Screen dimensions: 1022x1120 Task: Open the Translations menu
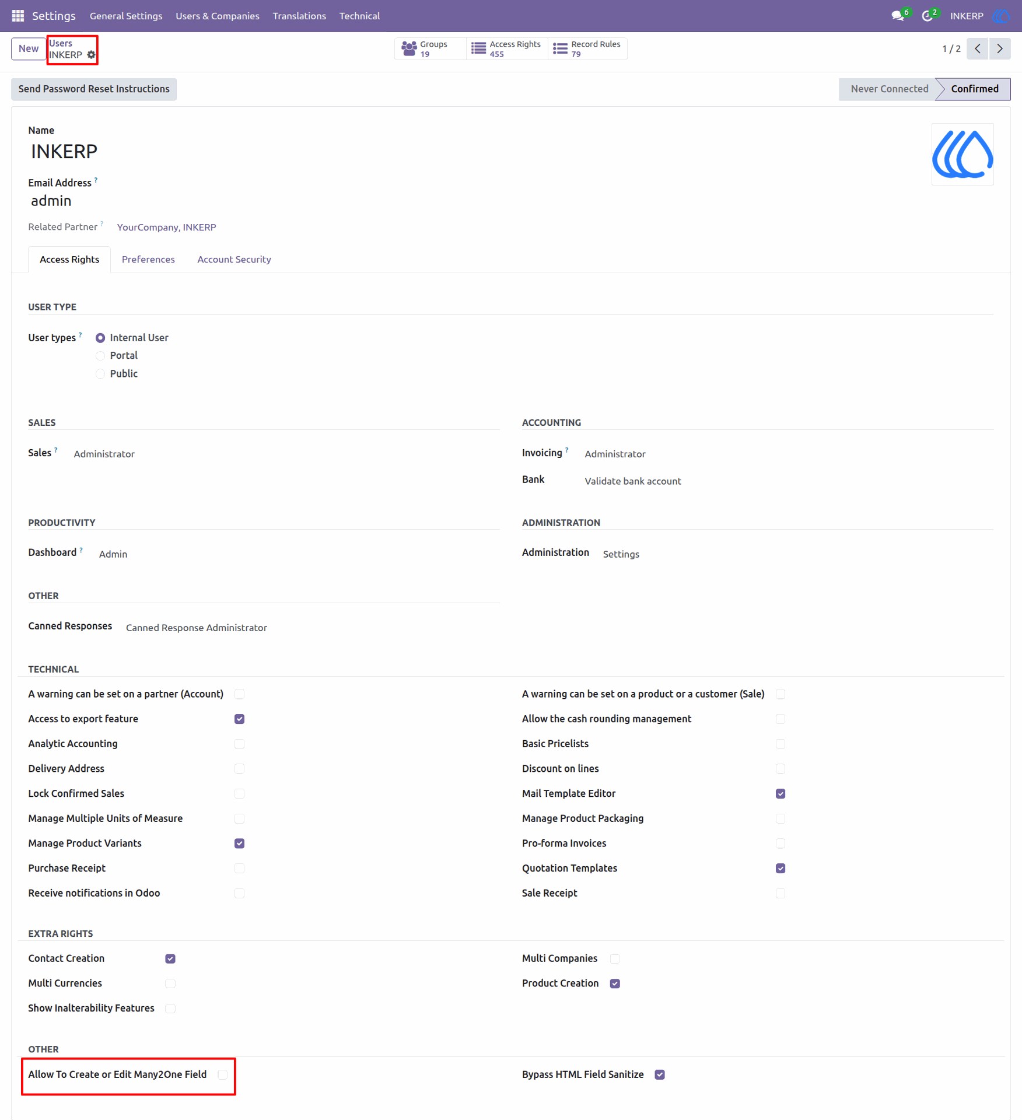299,16
